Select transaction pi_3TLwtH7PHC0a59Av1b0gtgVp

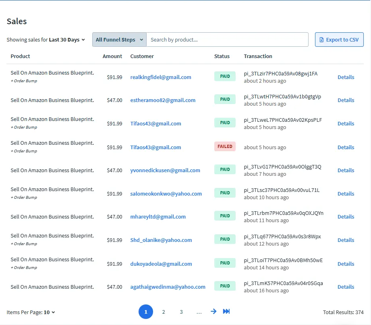tap(282, 97)
